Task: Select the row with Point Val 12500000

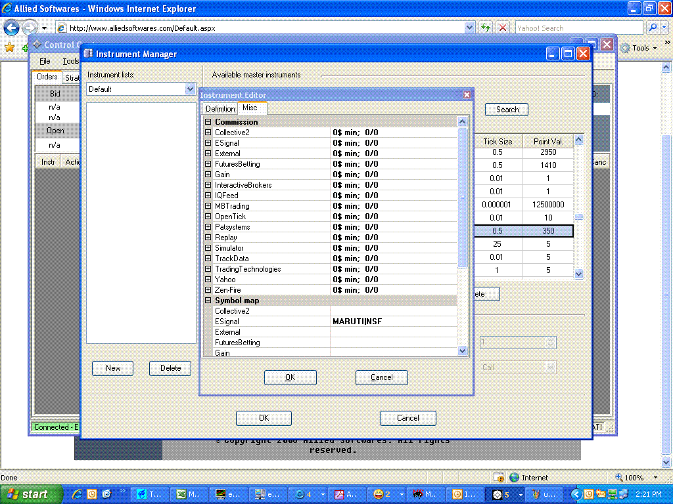Action: point(523,205)
